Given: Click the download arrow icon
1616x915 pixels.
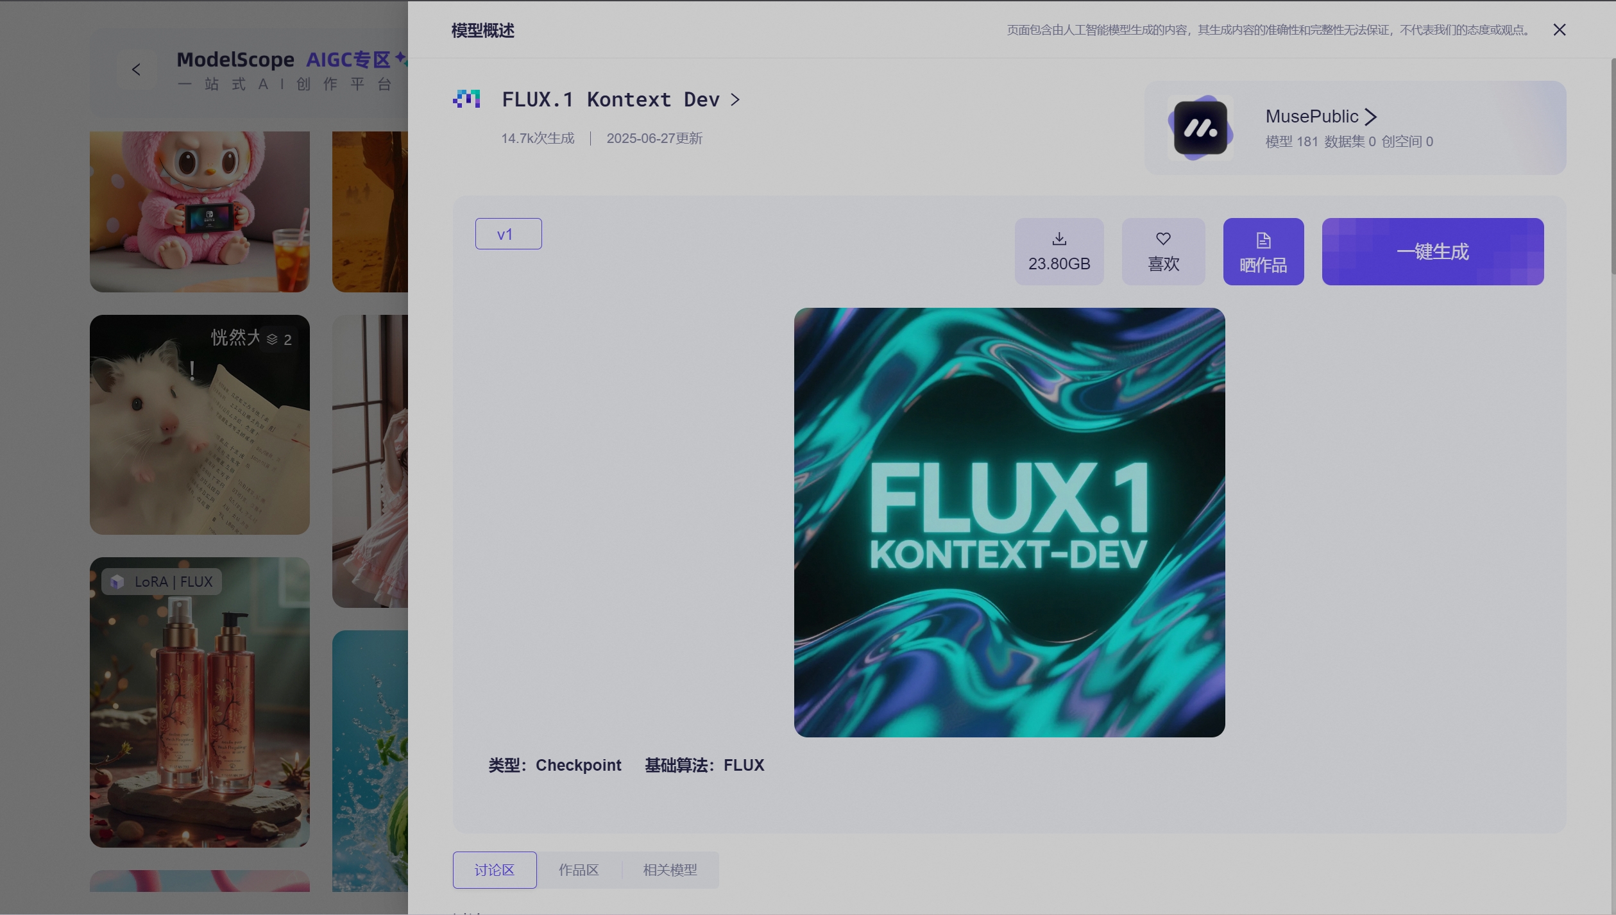Looking at the screenshot, I should tap(1059, 239).
